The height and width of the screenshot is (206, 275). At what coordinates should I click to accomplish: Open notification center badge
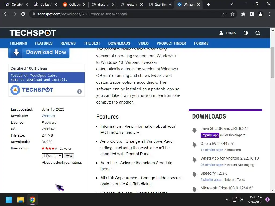267,200
